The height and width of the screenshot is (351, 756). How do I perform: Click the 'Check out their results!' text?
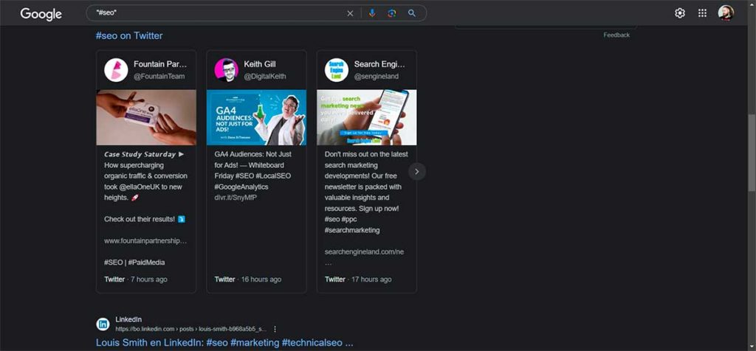(140, 219)
